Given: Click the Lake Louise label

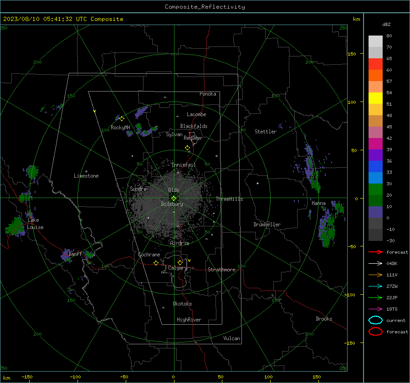Looking at the screenshot, I should (x=35, y=224).
